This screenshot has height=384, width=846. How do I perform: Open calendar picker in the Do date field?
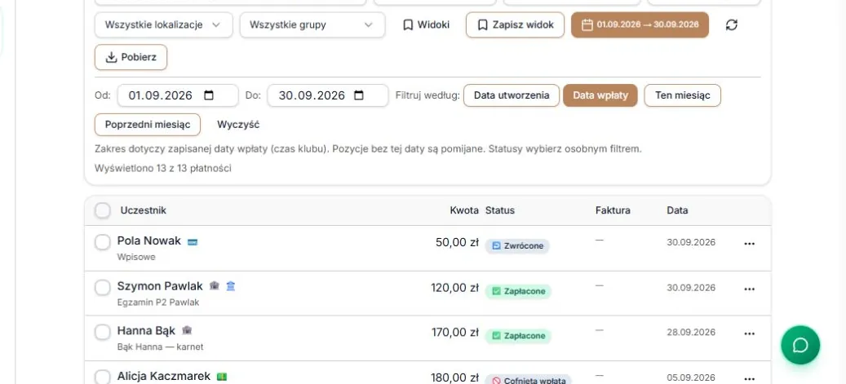[359, 95]
